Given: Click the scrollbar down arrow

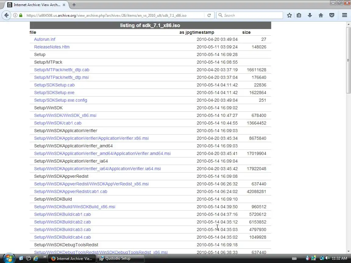Looking at the screenshot, I should point(348,251).
